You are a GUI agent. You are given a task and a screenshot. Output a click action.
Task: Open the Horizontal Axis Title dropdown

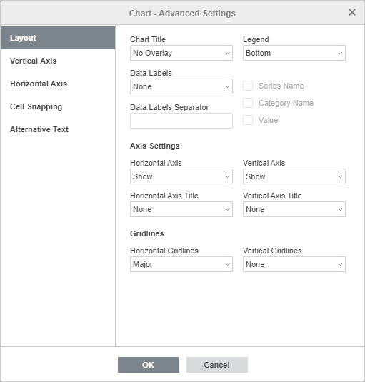tap(181, 209)
